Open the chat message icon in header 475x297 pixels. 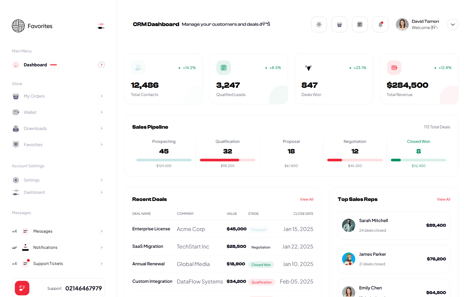360,24
